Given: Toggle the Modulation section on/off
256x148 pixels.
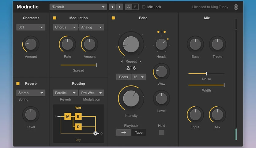Looking at the screenshot, I should [55, 18].
